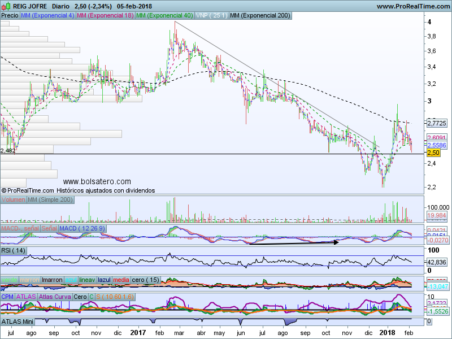Select the Volumen indicator label
This screenshot has height=339, width=452.
click(14, 201)
